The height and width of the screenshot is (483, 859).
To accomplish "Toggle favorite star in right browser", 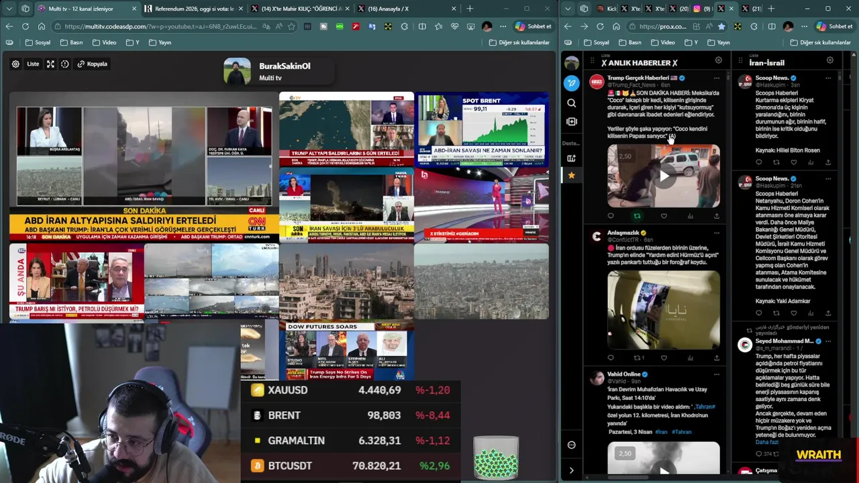I will pos(721,26).
